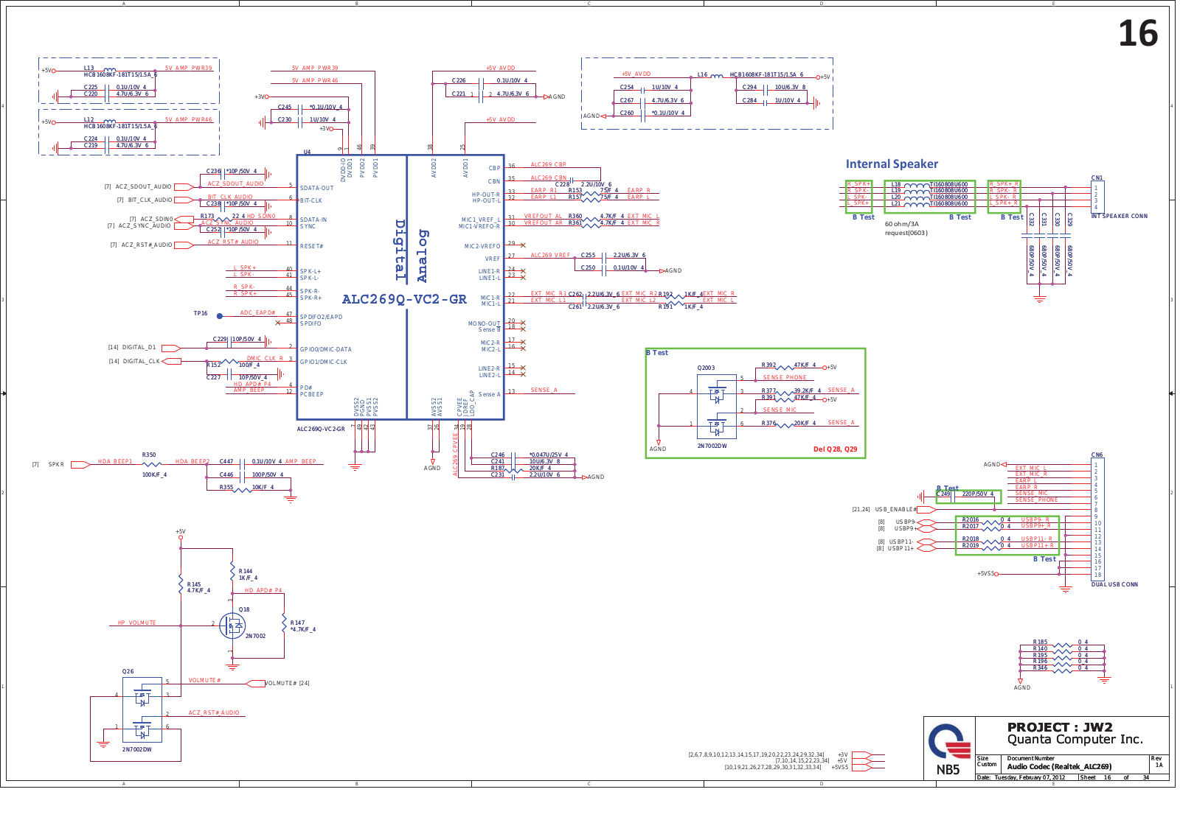Click the USB_ENABLE# signal label
1180x834 pixels.
pos(895,510)
